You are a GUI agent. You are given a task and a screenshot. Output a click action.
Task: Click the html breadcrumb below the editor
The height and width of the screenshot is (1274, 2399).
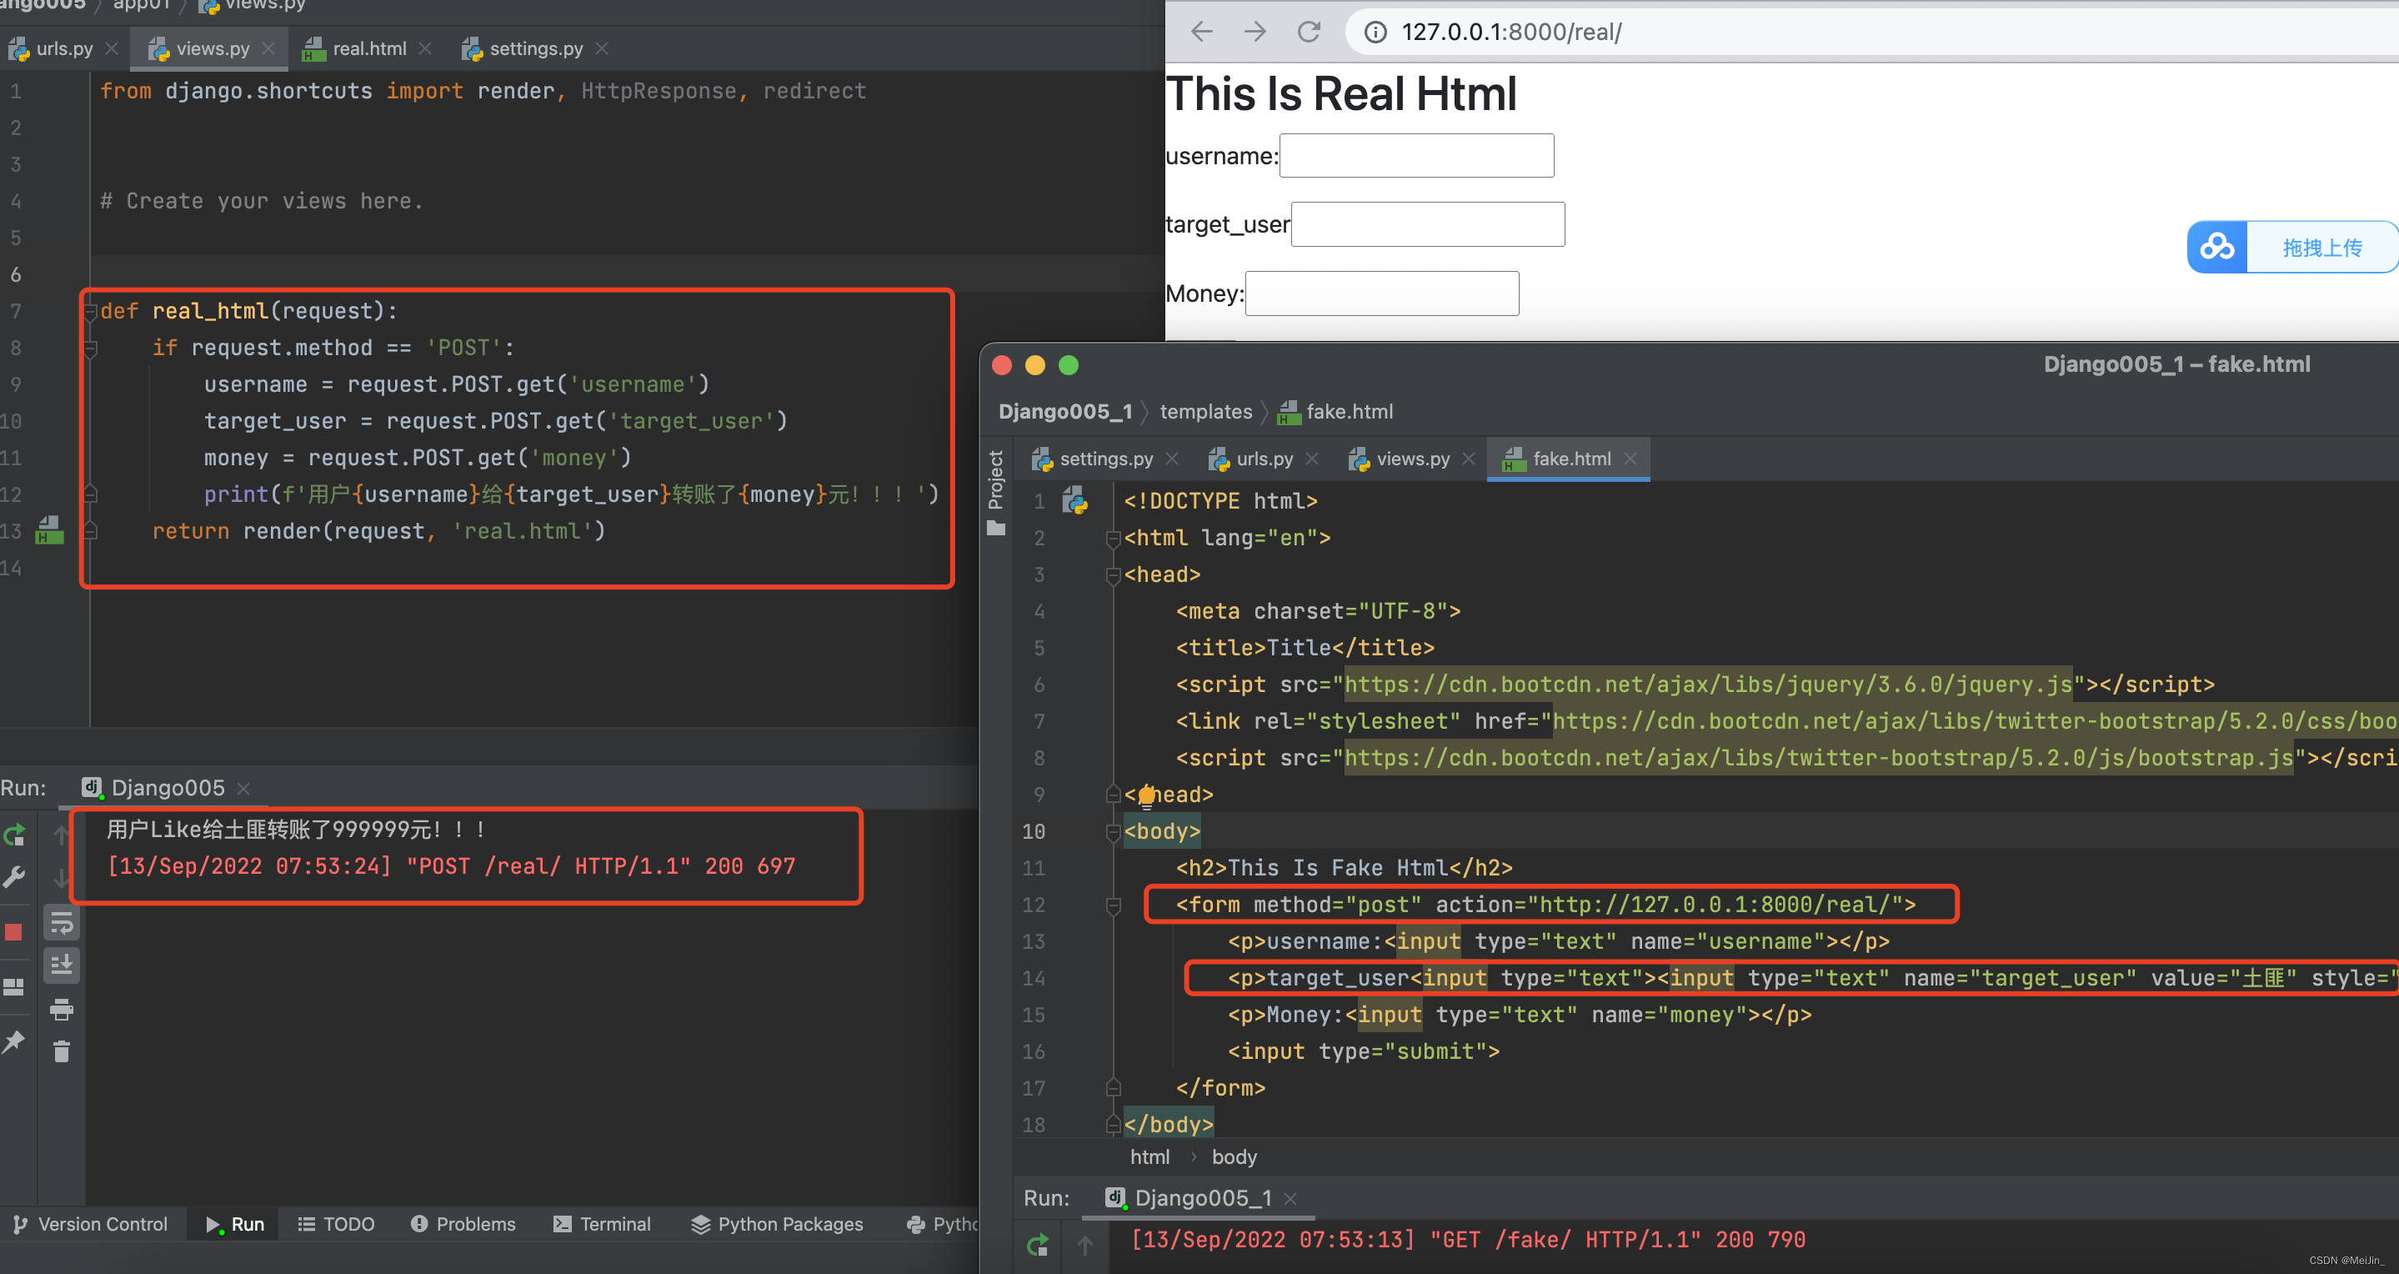coord(1149,1157)
